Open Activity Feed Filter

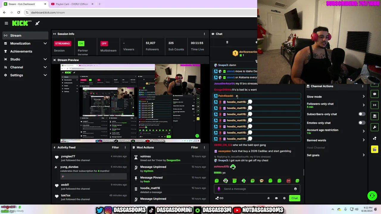click(x=115, y=147)
